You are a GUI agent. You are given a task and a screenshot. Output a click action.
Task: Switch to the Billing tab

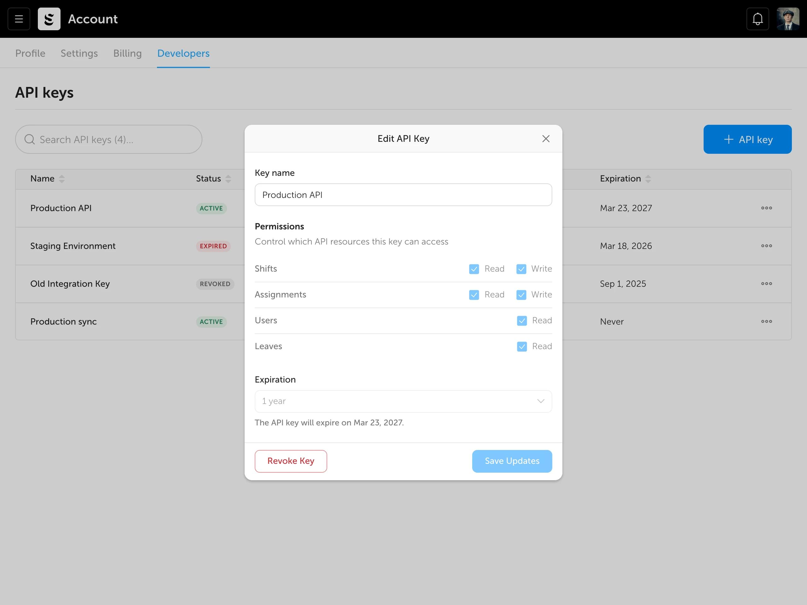(x=127, y=53)
